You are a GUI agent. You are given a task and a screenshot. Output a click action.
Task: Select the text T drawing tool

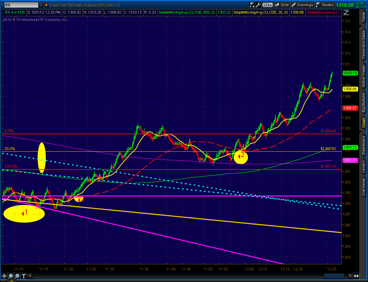point(24,276)
